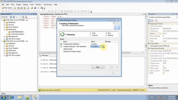
Task: Expand Replication under PC02
Action: coord(4,51)
